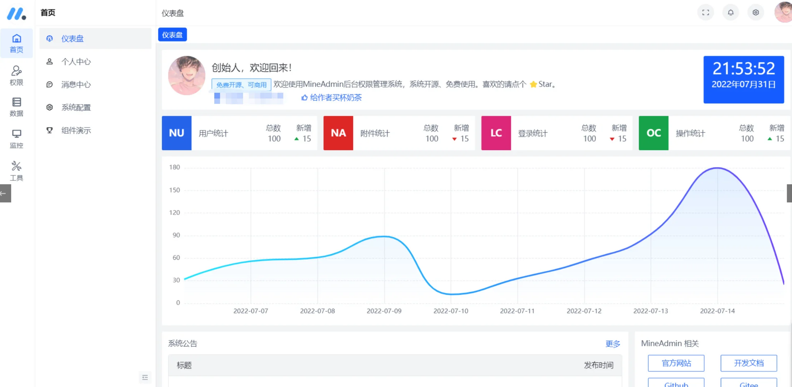Open the notification bell
Screen dimensions: 792x387
(x=731, y=12)
